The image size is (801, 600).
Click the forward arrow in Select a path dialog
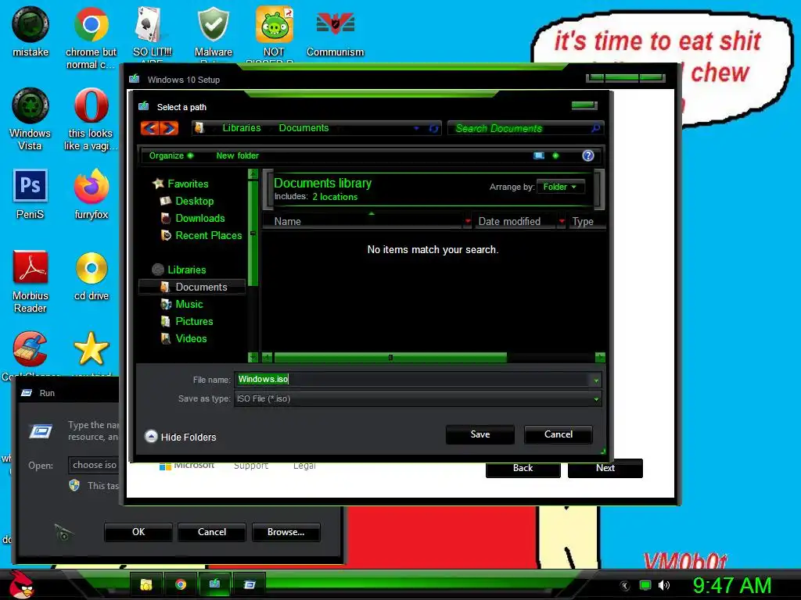coord(169,127)
